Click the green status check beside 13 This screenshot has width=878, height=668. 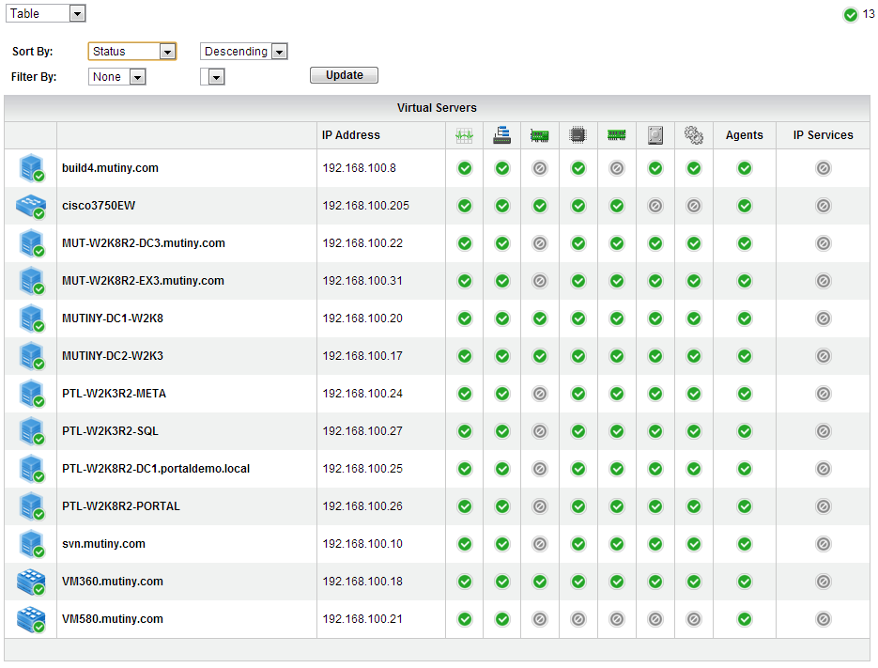(x=850, y=15)
